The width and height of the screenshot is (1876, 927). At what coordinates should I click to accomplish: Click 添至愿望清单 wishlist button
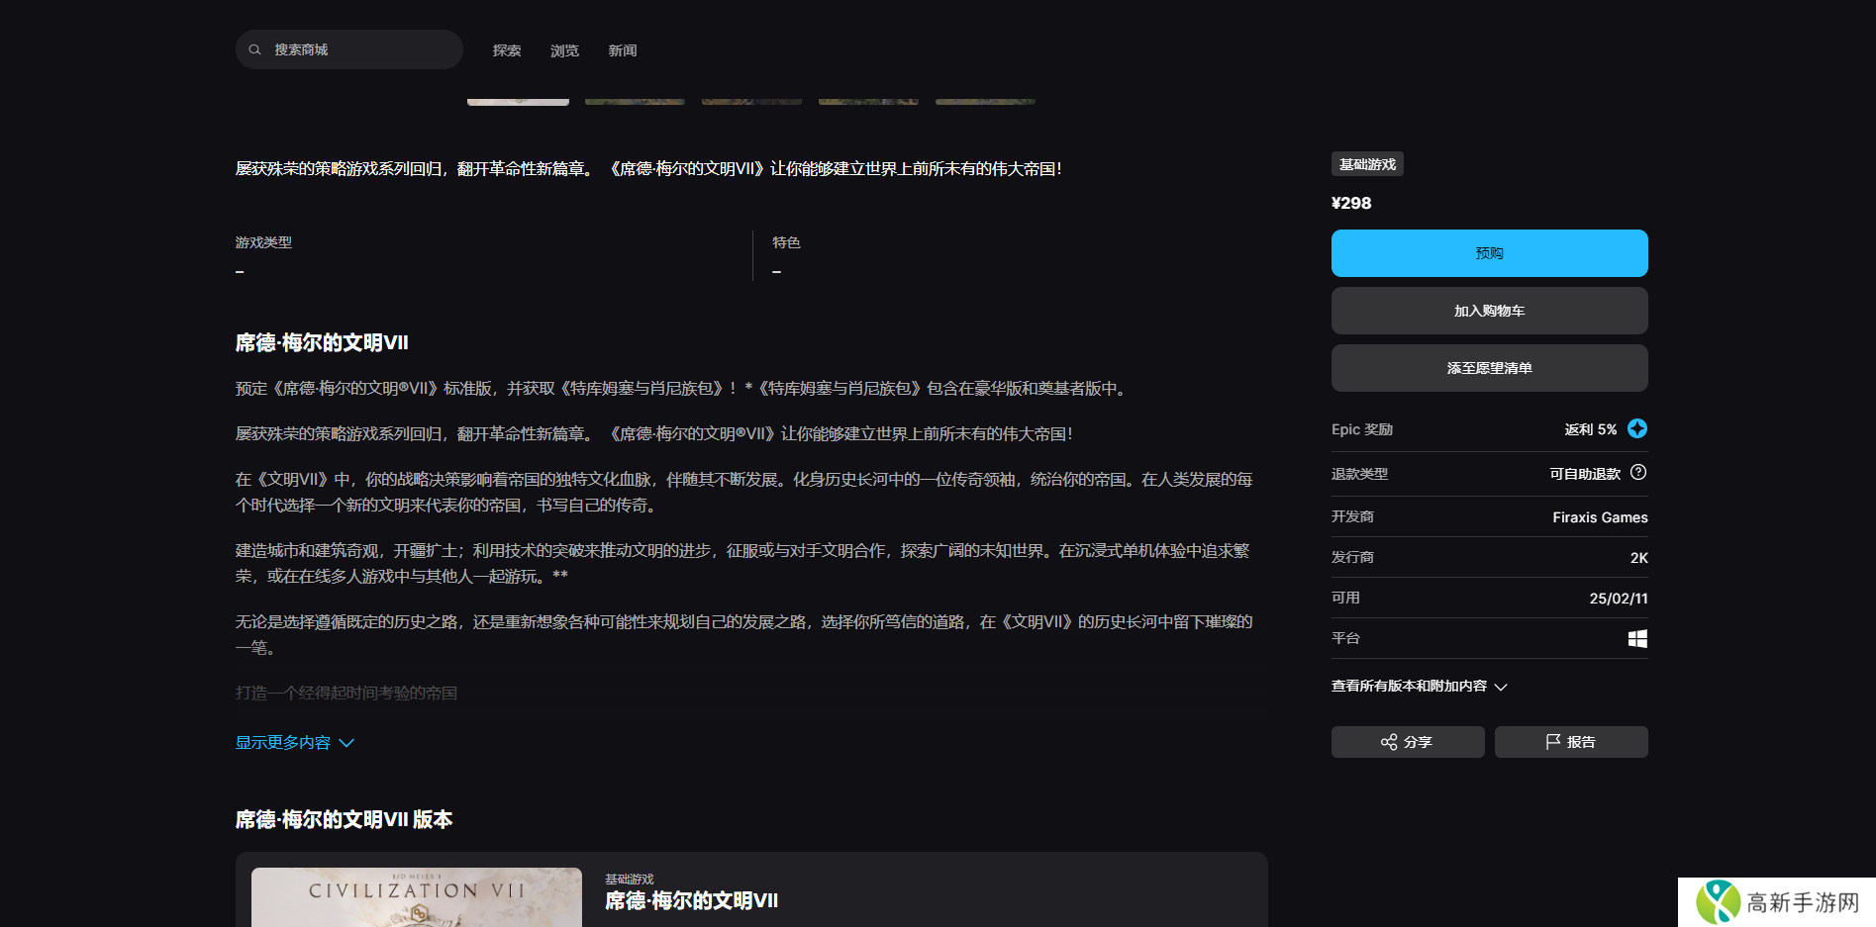click(1489, 368)
